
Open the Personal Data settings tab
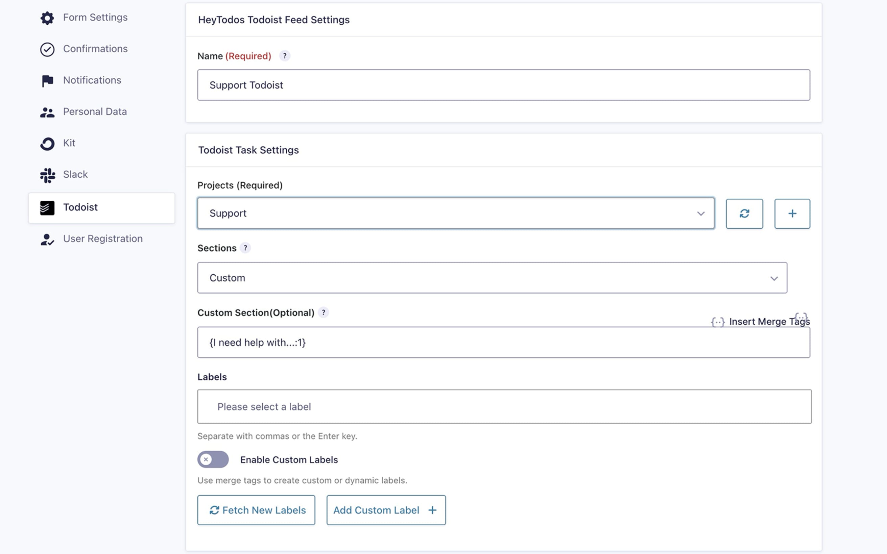95,112
